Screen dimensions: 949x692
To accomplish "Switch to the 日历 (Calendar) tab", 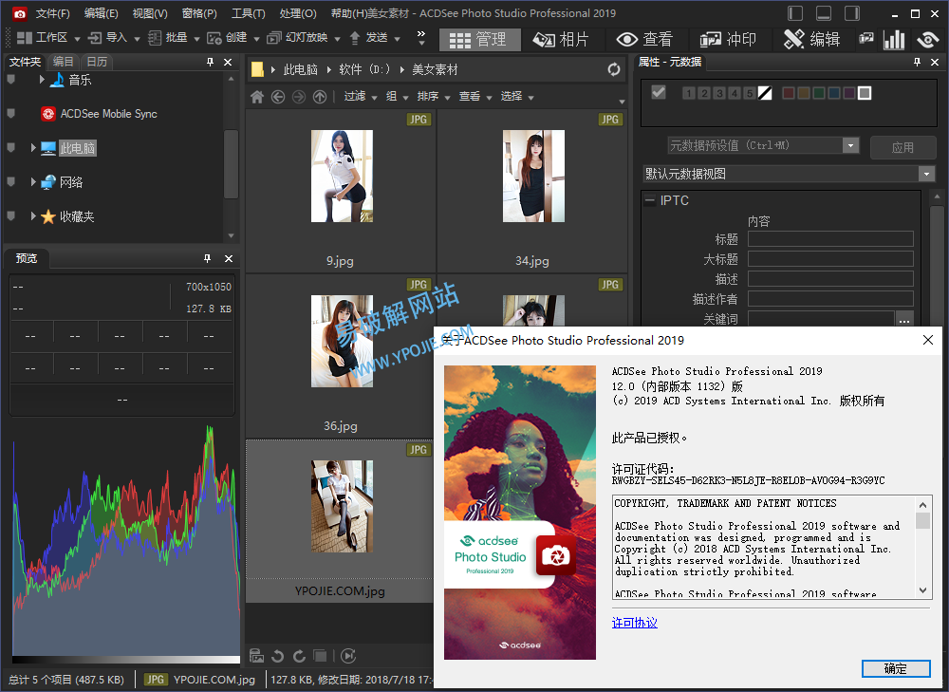I will 98,61.
